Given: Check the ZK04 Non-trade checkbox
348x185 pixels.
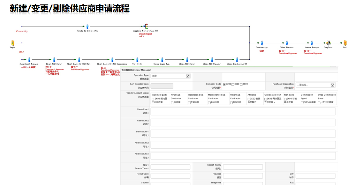Looking at the screenshot, I should tap(285, 99).
